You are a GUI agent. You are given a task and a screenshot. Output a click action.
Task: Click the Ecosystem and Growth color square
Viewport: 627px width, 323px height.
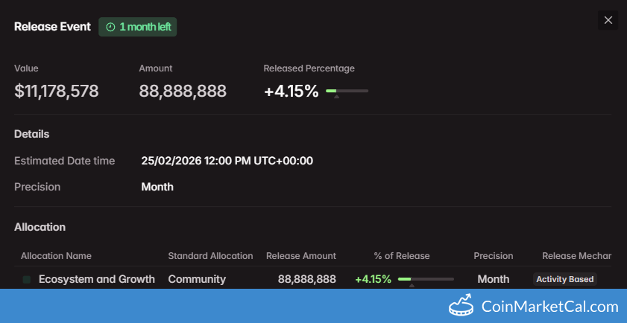pyautogui.click(x=27, y=279)
